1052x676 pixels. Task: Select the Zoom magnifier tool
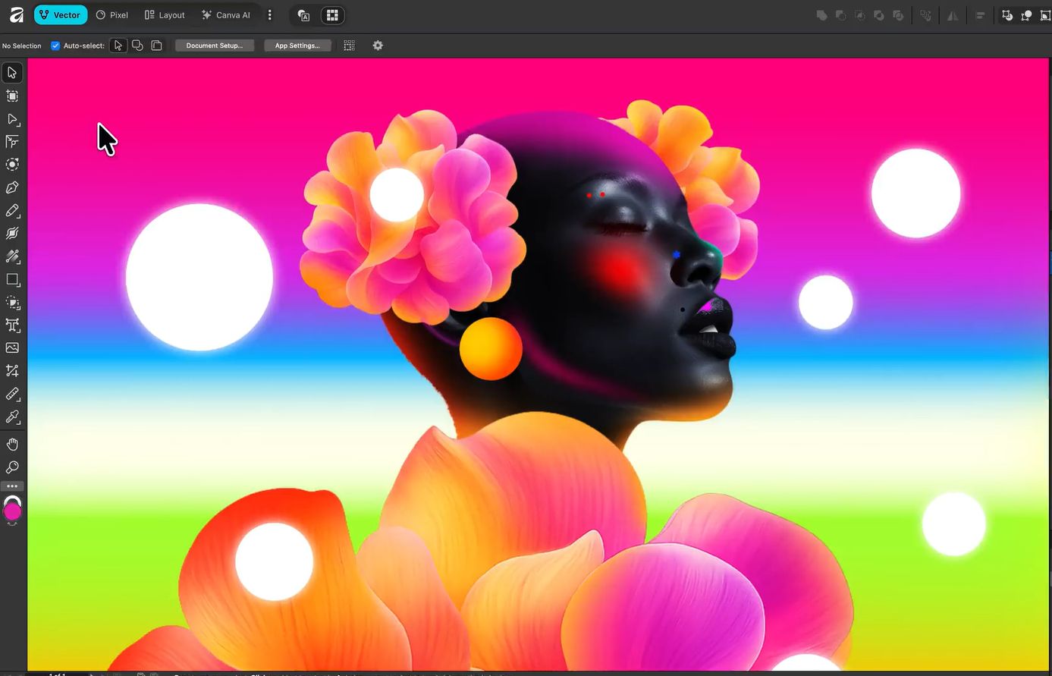[x=12, y=467]
